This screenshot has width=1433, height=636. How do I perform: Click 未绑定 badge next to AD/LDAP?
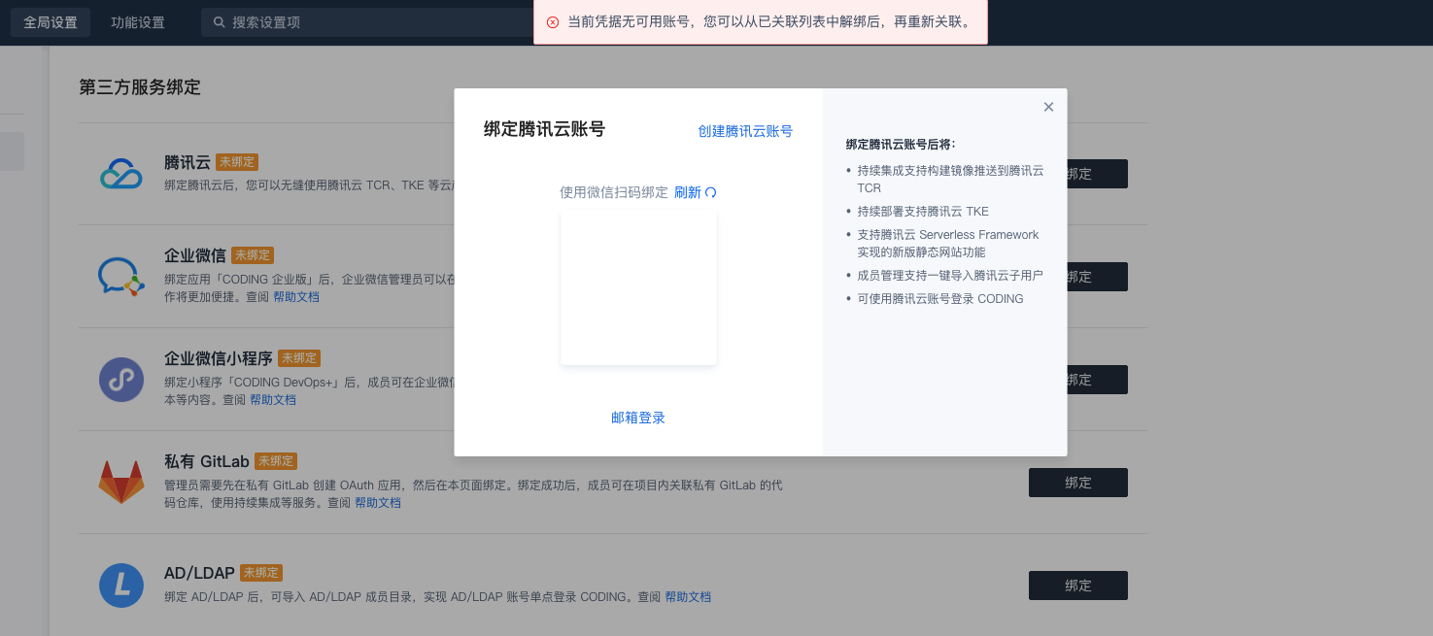[261, 574]
